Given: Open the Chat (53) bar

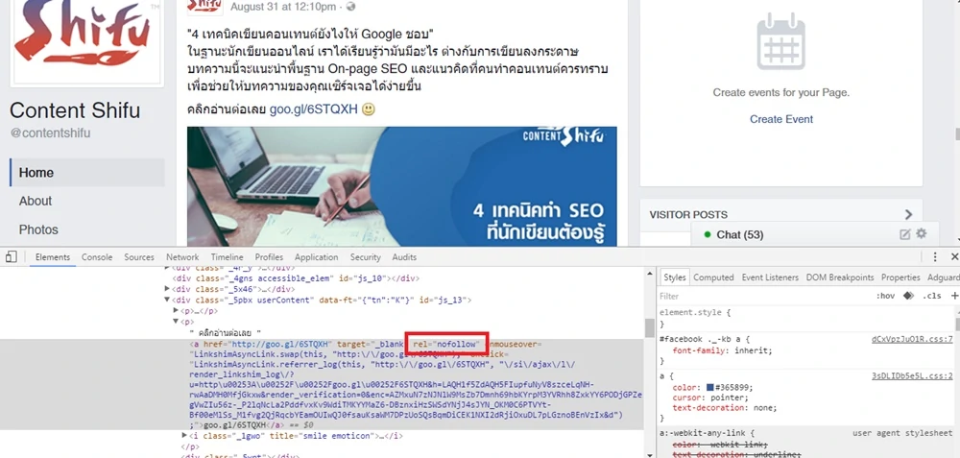Looking at the screenshot, I should coord(814,234).
